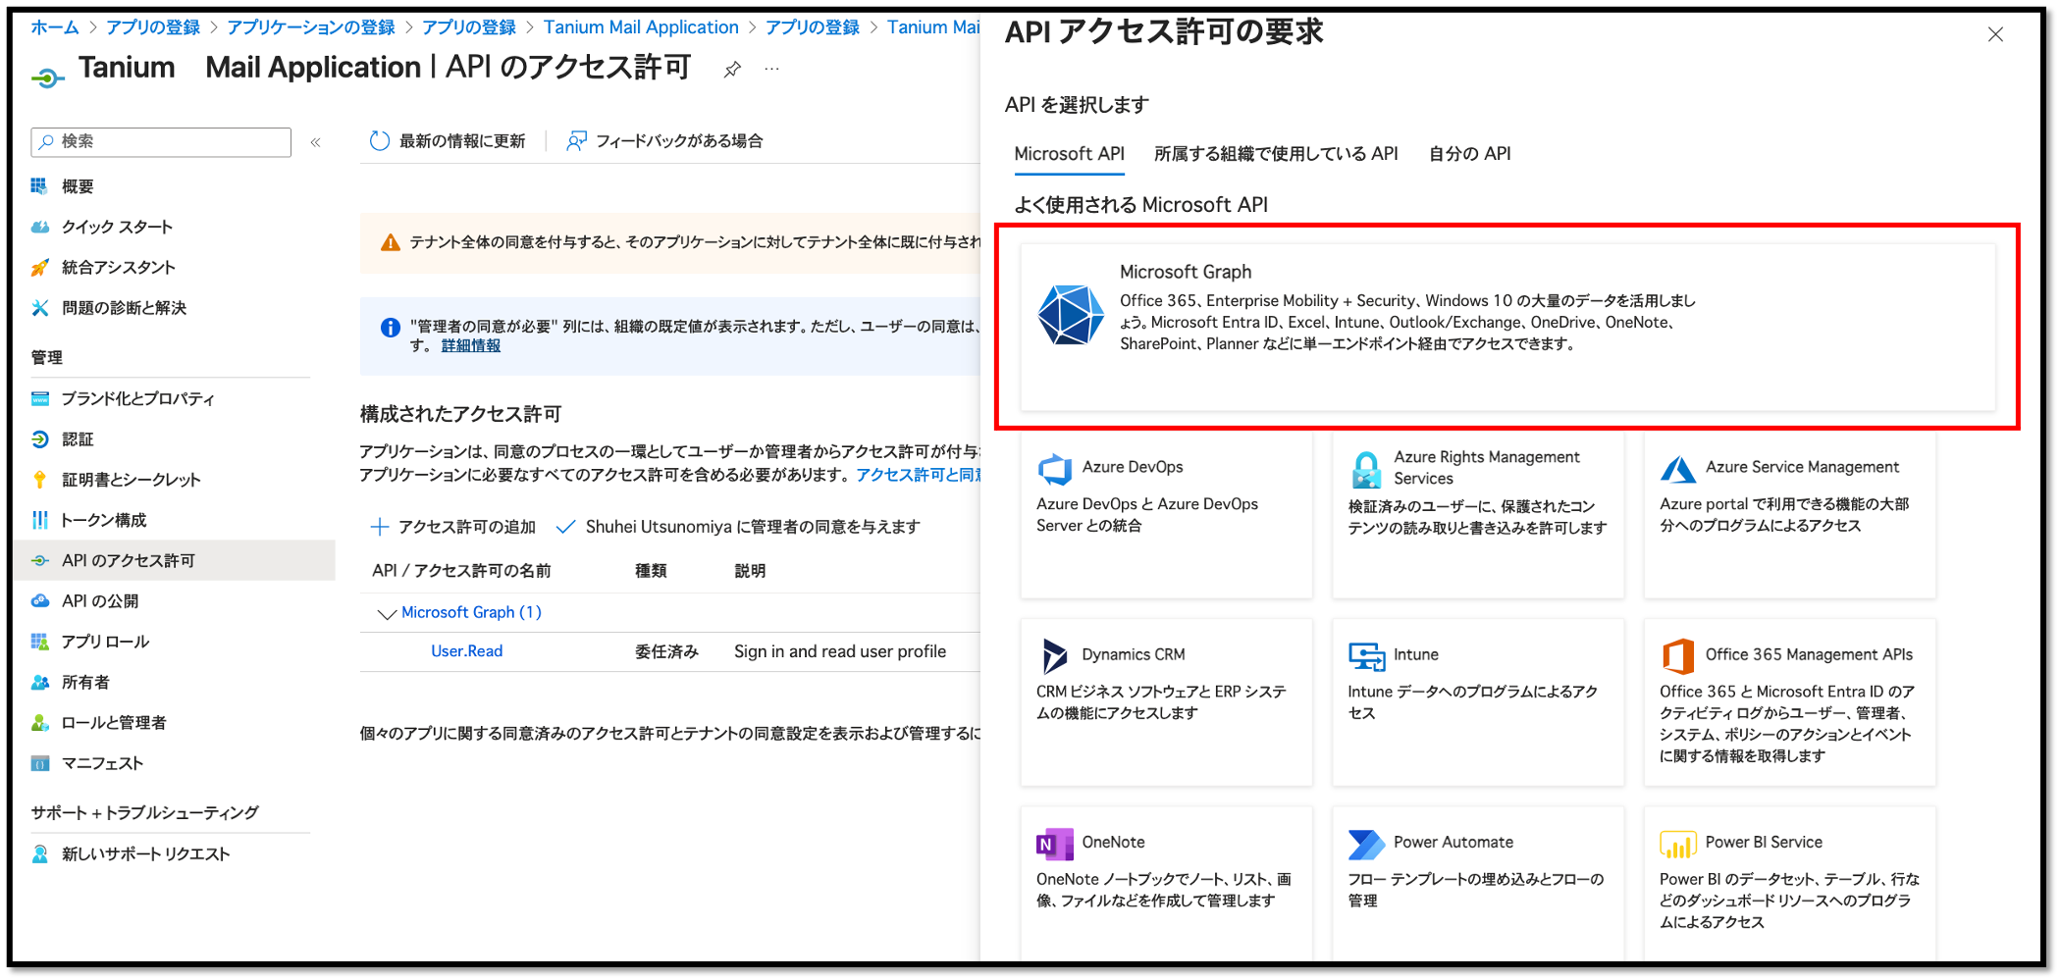The width and height of the screenshot is (2061, 980).
Task: Click the 検索 search field in sidebar
Action: [162, 141]
